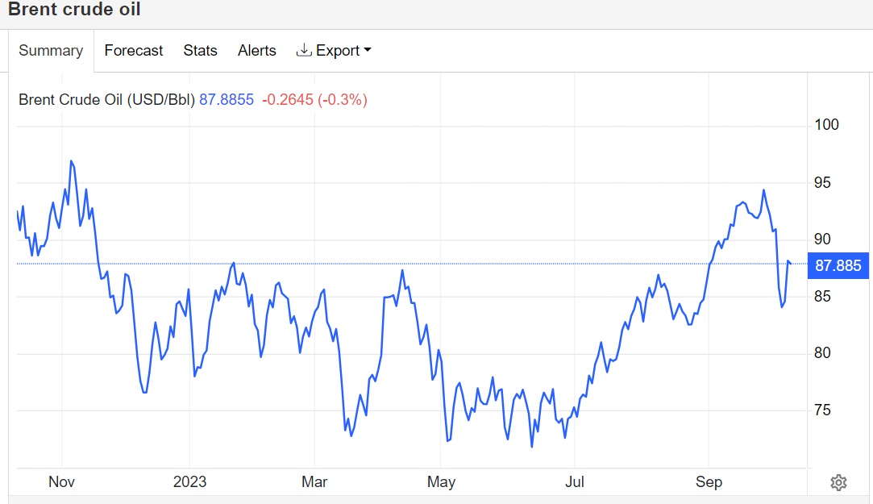Image resolution: width=873 pixels, height=504 pixels.
Task: Click the Nov label on the time axis
Action: 62,482
